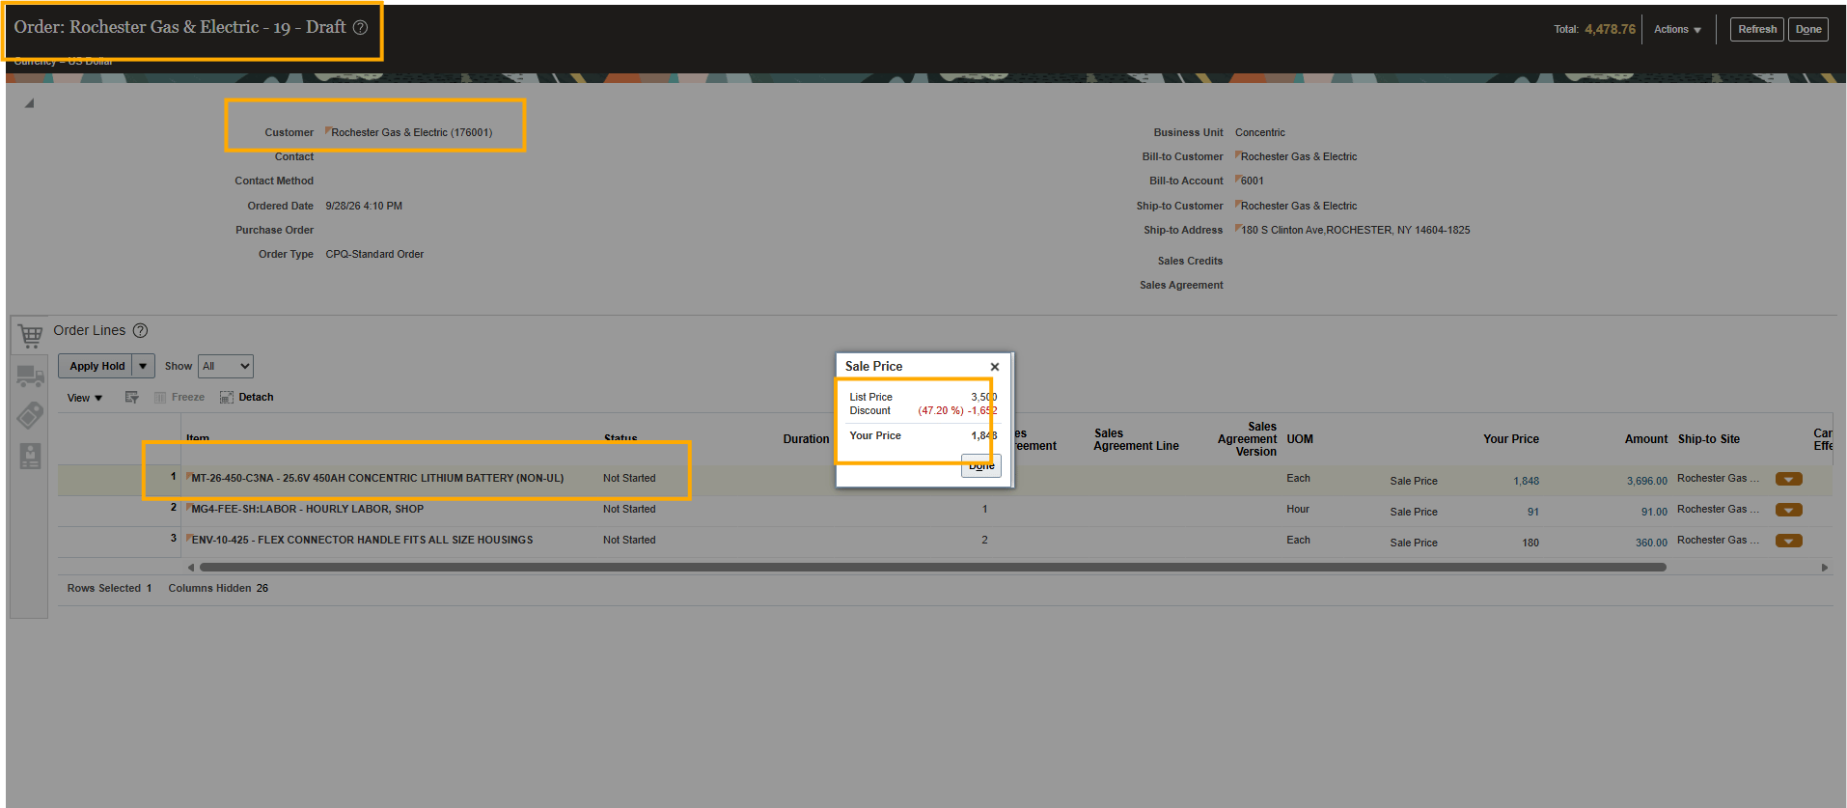Screen dimensions: 1847x808
Task: Open the payment sidebar icon below tag
Action: (30, 457)
